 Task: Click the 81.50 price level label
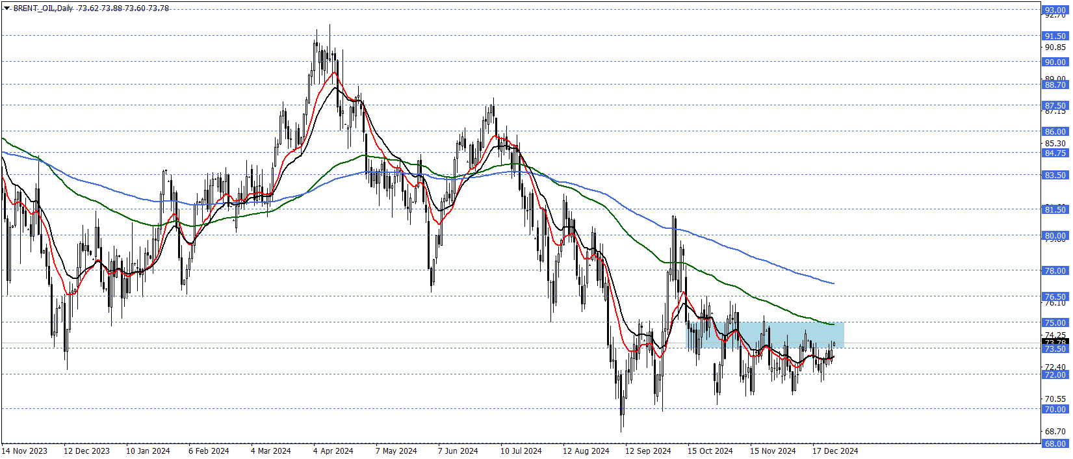1055,209
